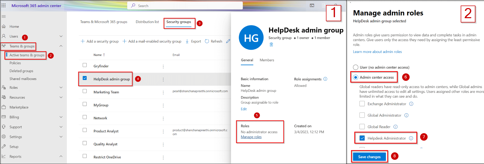The width and height of the screenshot is (484, 164).
Task: Check the Global Reader role
Action: tap(362, 127)
